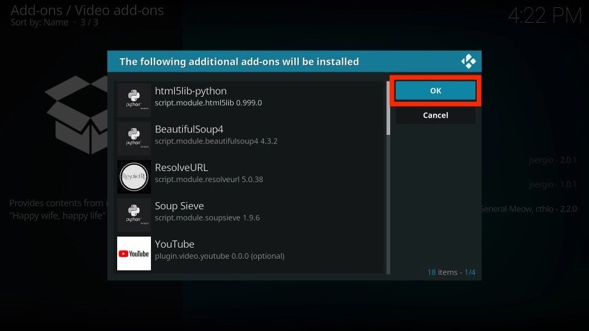Click the open box add-on icon behind dialog
The width and height of the screenshot is (589, 331).
pyautogui.click(x=77, y=115)
